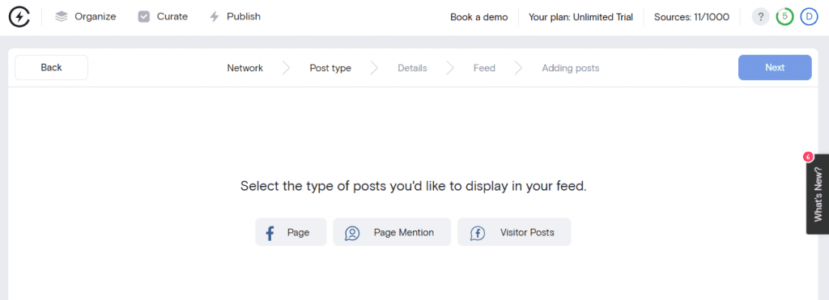Open the Organize section
Screen dimensions: 829x300
(x=86, y=17)
